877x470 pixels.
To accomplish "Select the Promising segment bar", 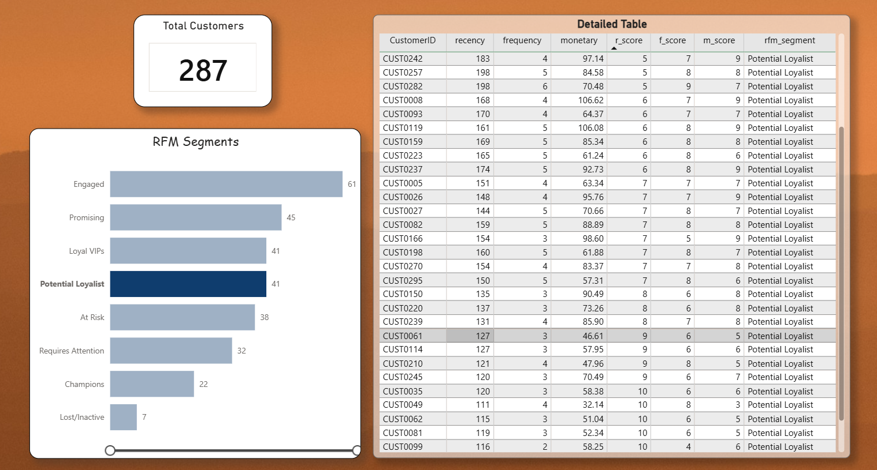I will click(196, 217).
